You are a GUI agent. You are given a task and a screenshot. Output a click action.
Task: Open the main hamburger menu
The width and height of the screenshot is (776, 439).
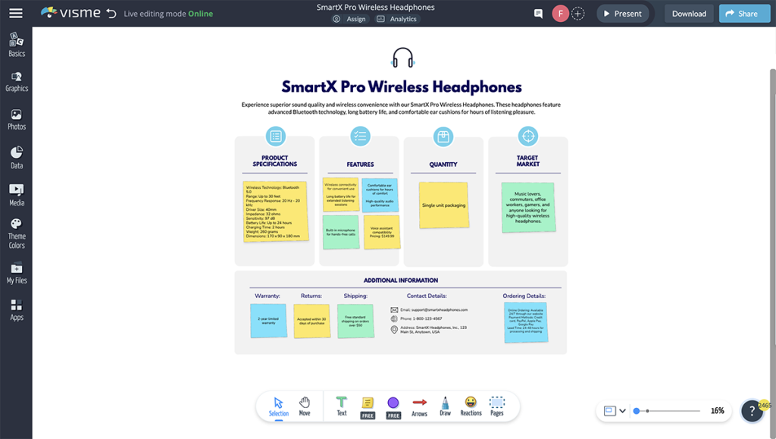point(16,12)
